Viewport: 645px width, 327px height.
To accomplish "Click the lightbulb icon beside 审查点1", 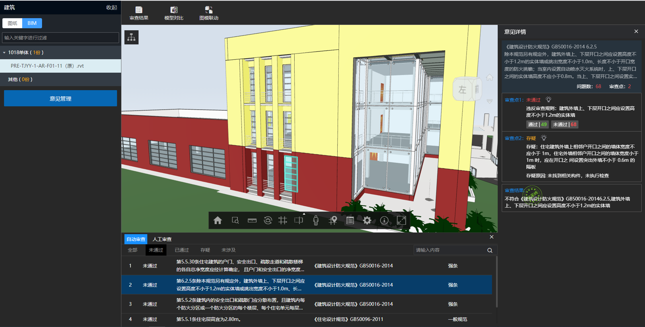I will (x=549, y=99).
